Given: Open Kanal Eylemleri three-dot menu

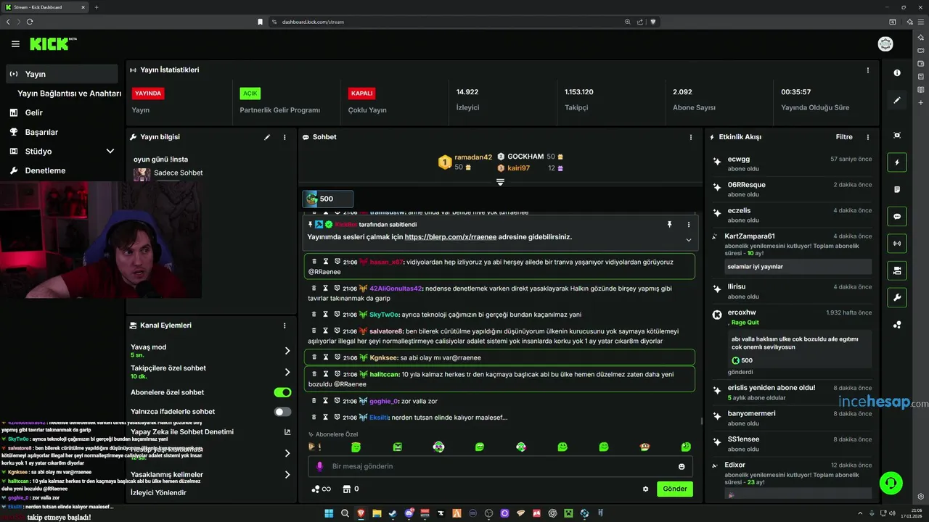Looking at the screenshot, I should [x=285, y=326].
